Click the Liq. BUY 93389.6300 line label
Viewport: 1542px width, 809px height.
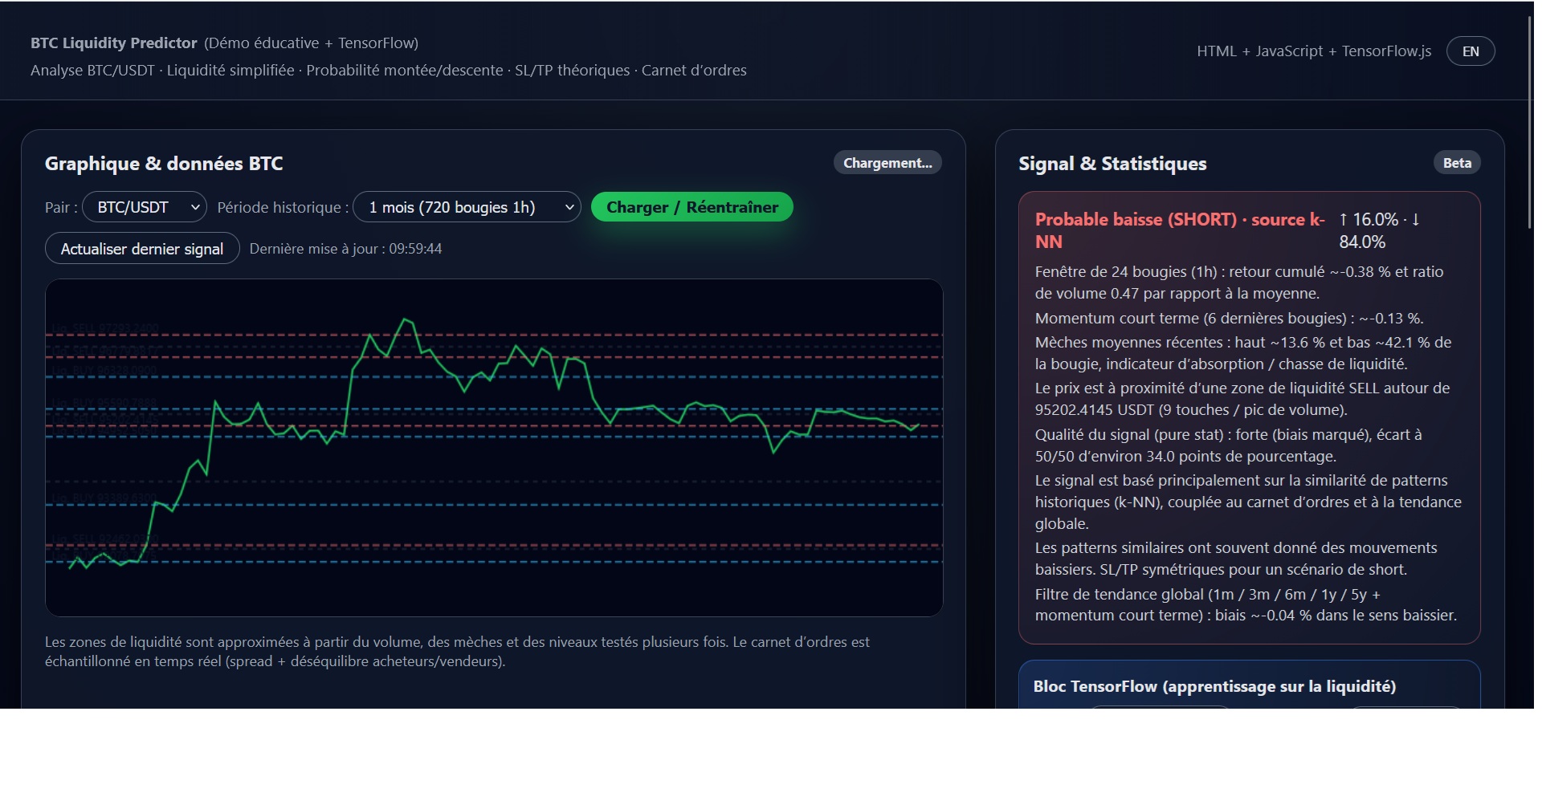click(104, 498)
